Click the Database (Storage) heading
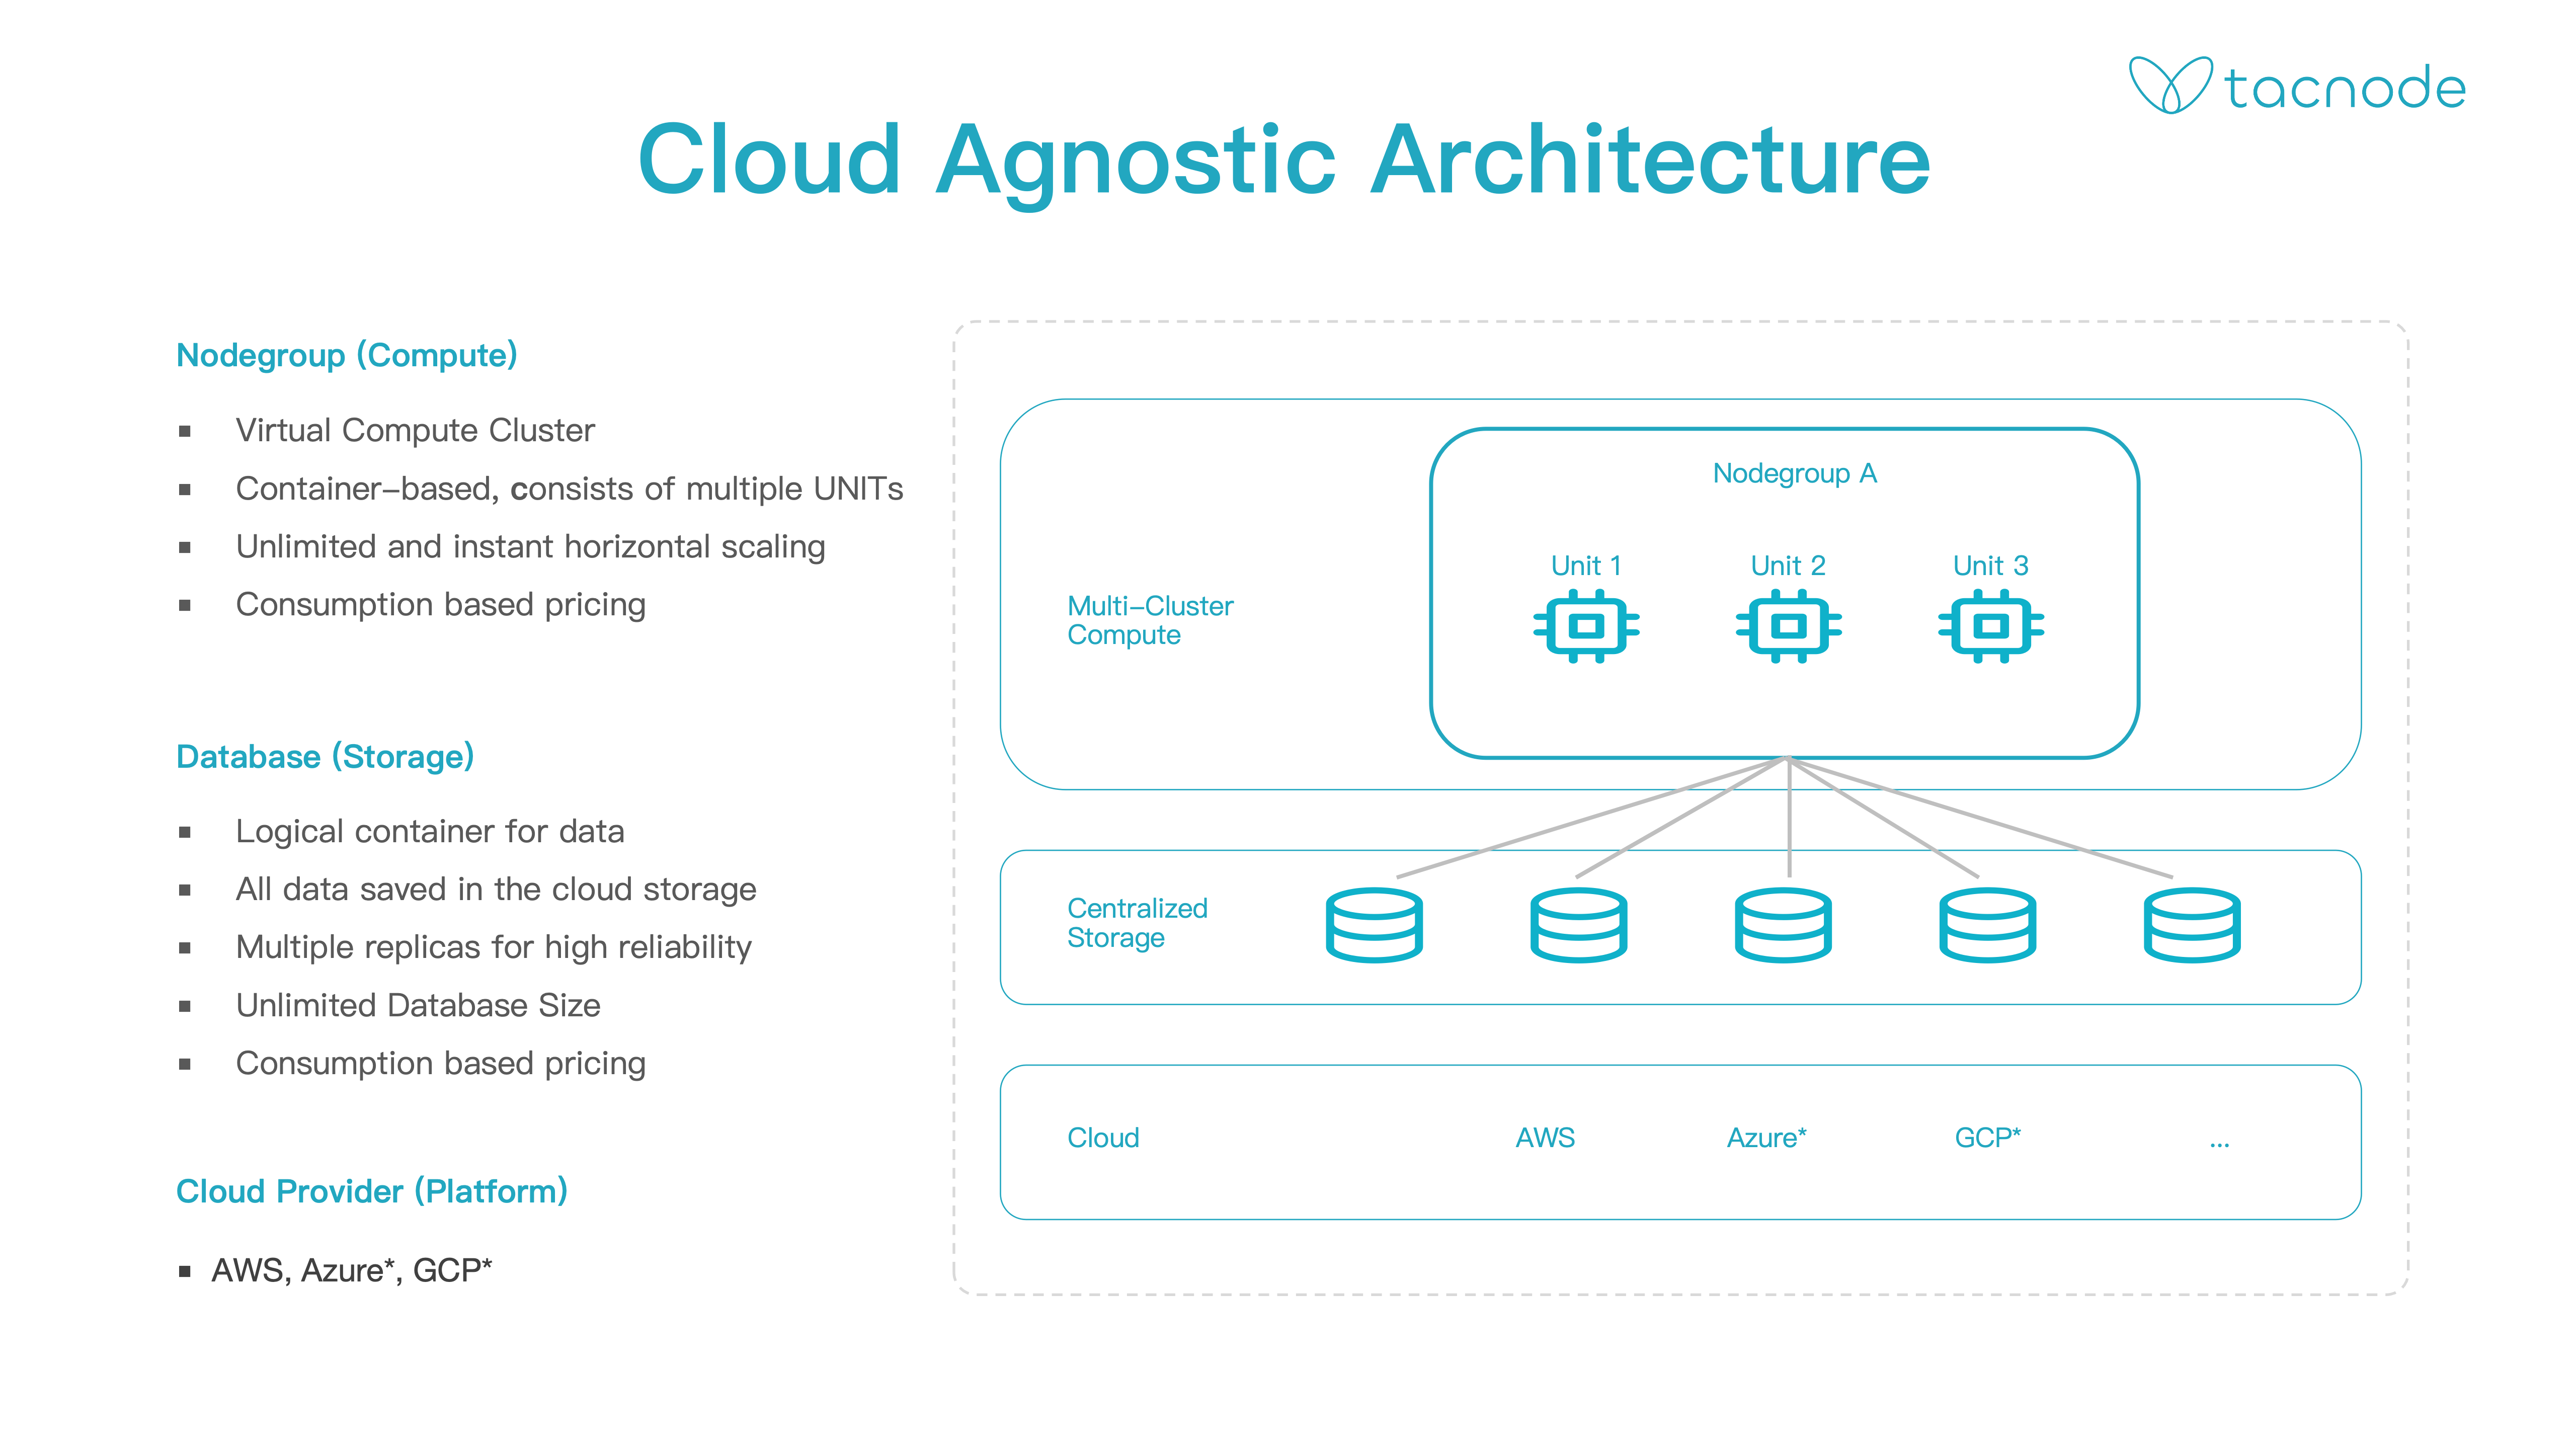 [325, 757]
